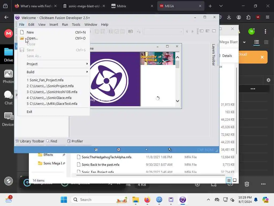274x206 pixels.
Task: Switch Explorer to large icons view
Action: pyautogui.click(x=235, y=180)
